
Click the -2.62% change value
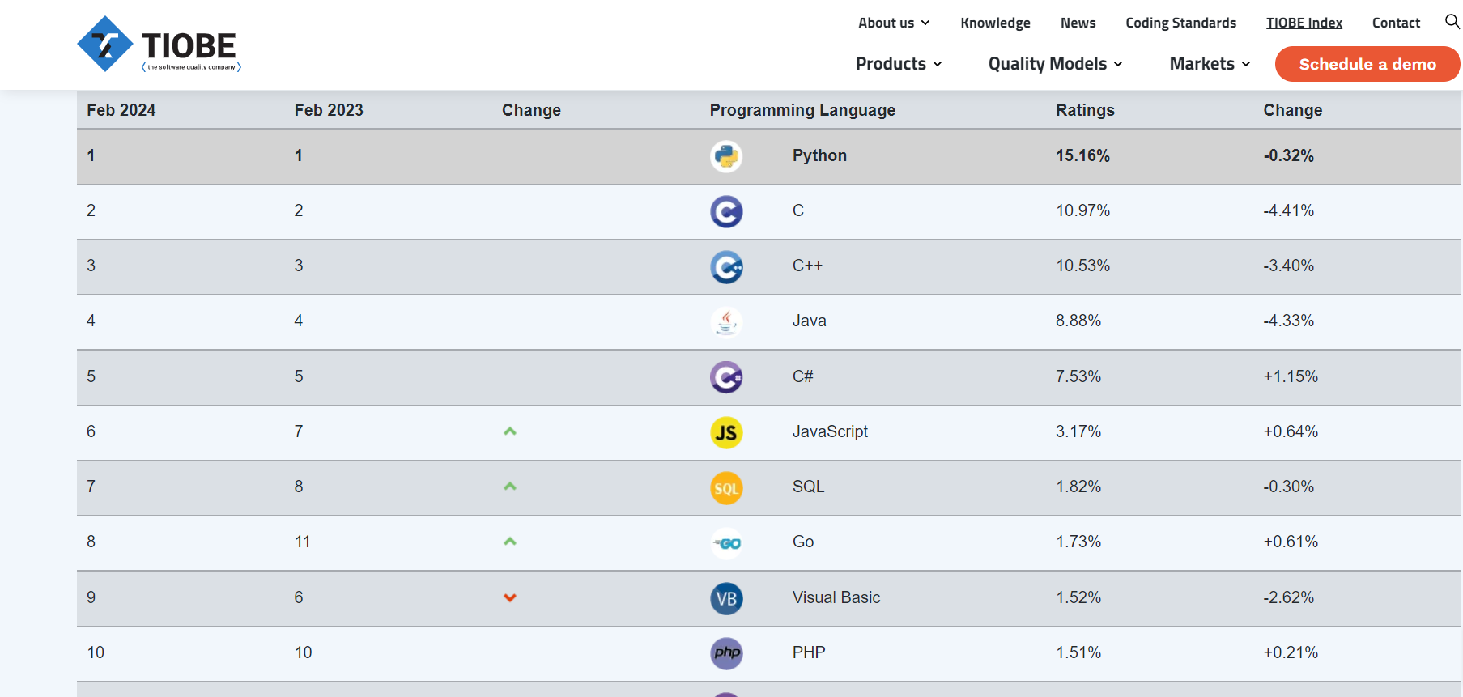click(x=1289, y=597)
